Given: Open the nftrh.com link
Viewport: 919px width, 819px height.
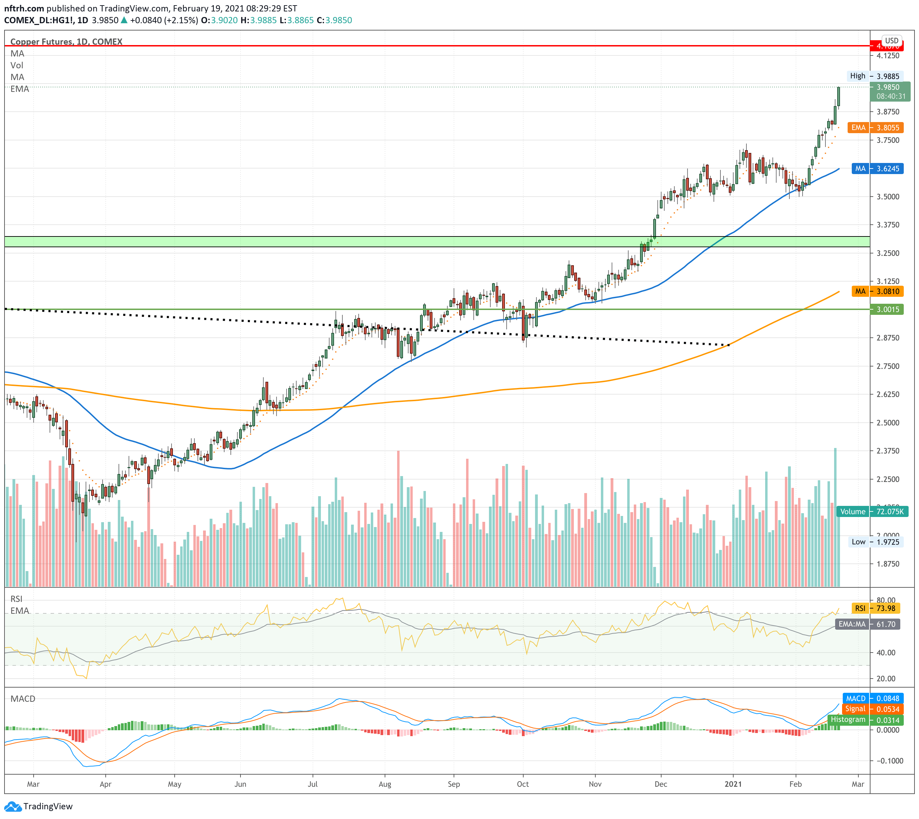Looking at the screenshot, I should tap(23, 8).
